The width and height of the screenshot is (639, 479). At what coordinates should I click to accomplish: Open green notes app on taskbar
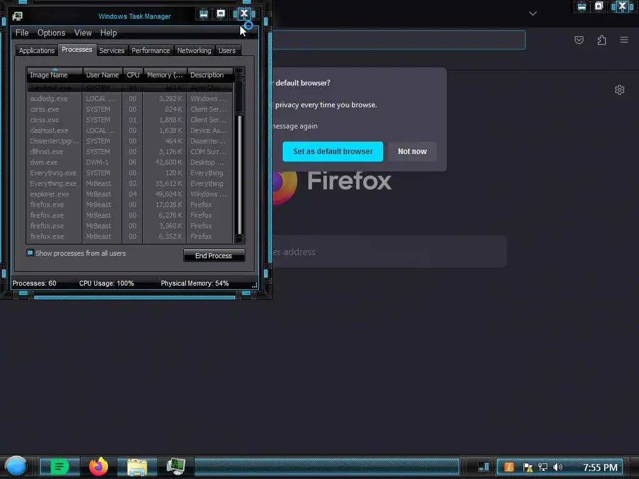pyautogui.click(x=59, y=467)
